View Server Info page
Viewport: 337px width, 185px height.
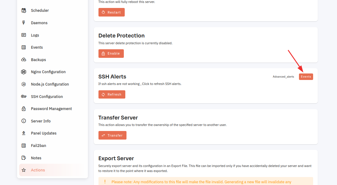click(x=52, y=121)
